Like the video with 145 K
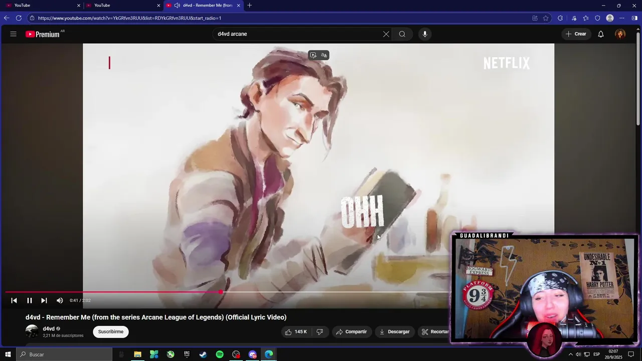This screenshot has width=642, height=361. click(296, 332)
